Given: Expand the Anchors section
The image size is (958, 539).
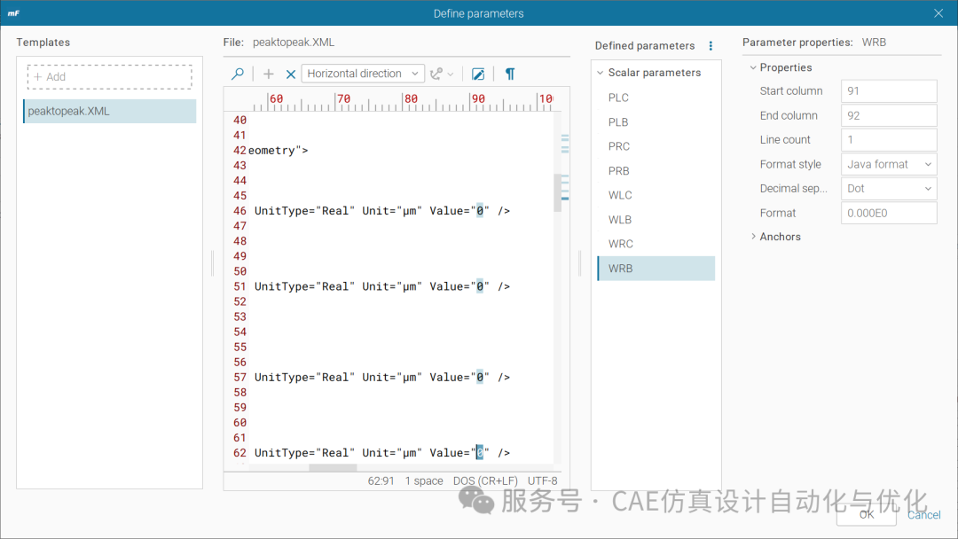Looking at the screenshot, I should pos(753,236).
